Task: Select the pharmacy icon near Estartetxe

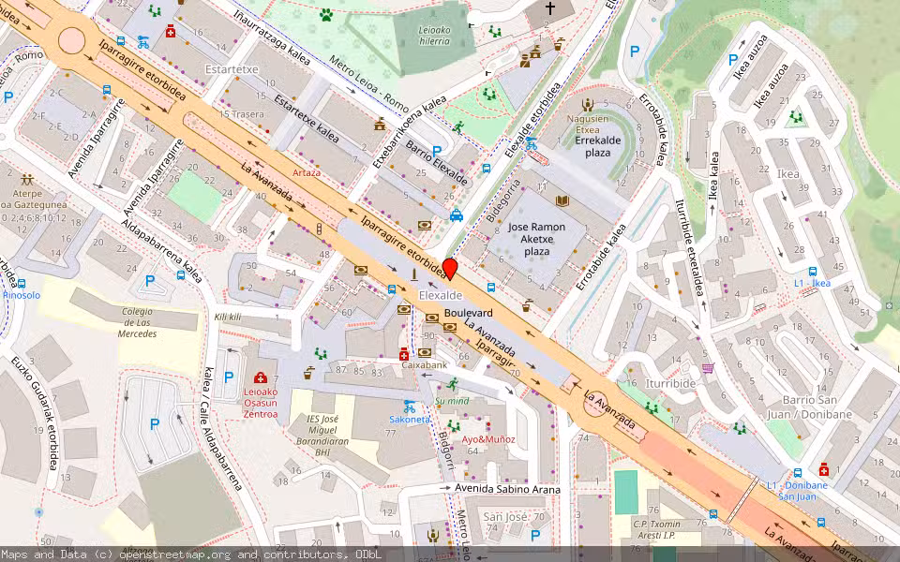Action: point(171,31)
